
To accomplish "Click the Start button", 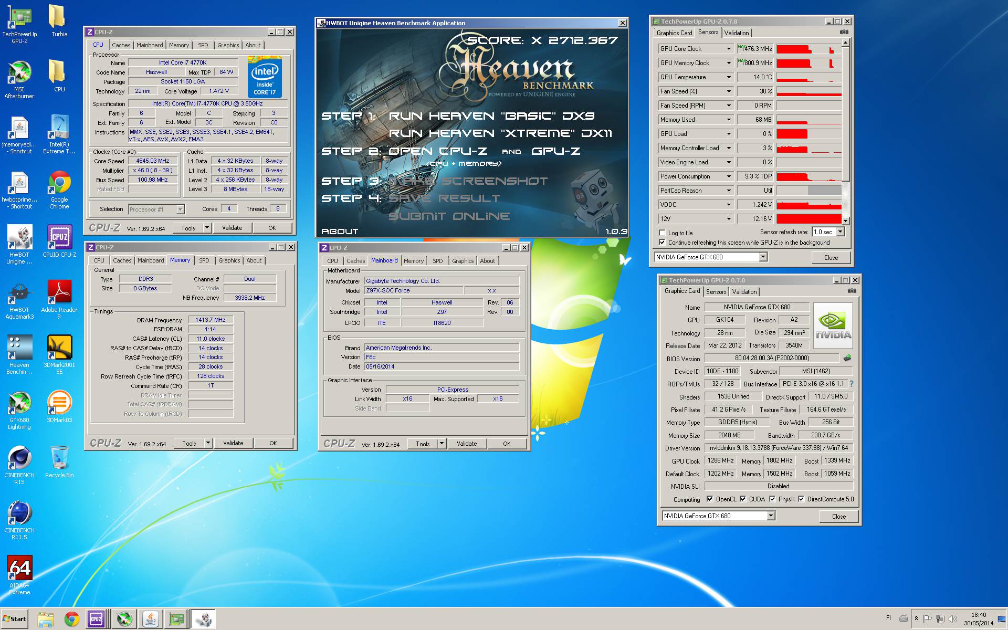I will pyautogui.click(x=15, y=619).
